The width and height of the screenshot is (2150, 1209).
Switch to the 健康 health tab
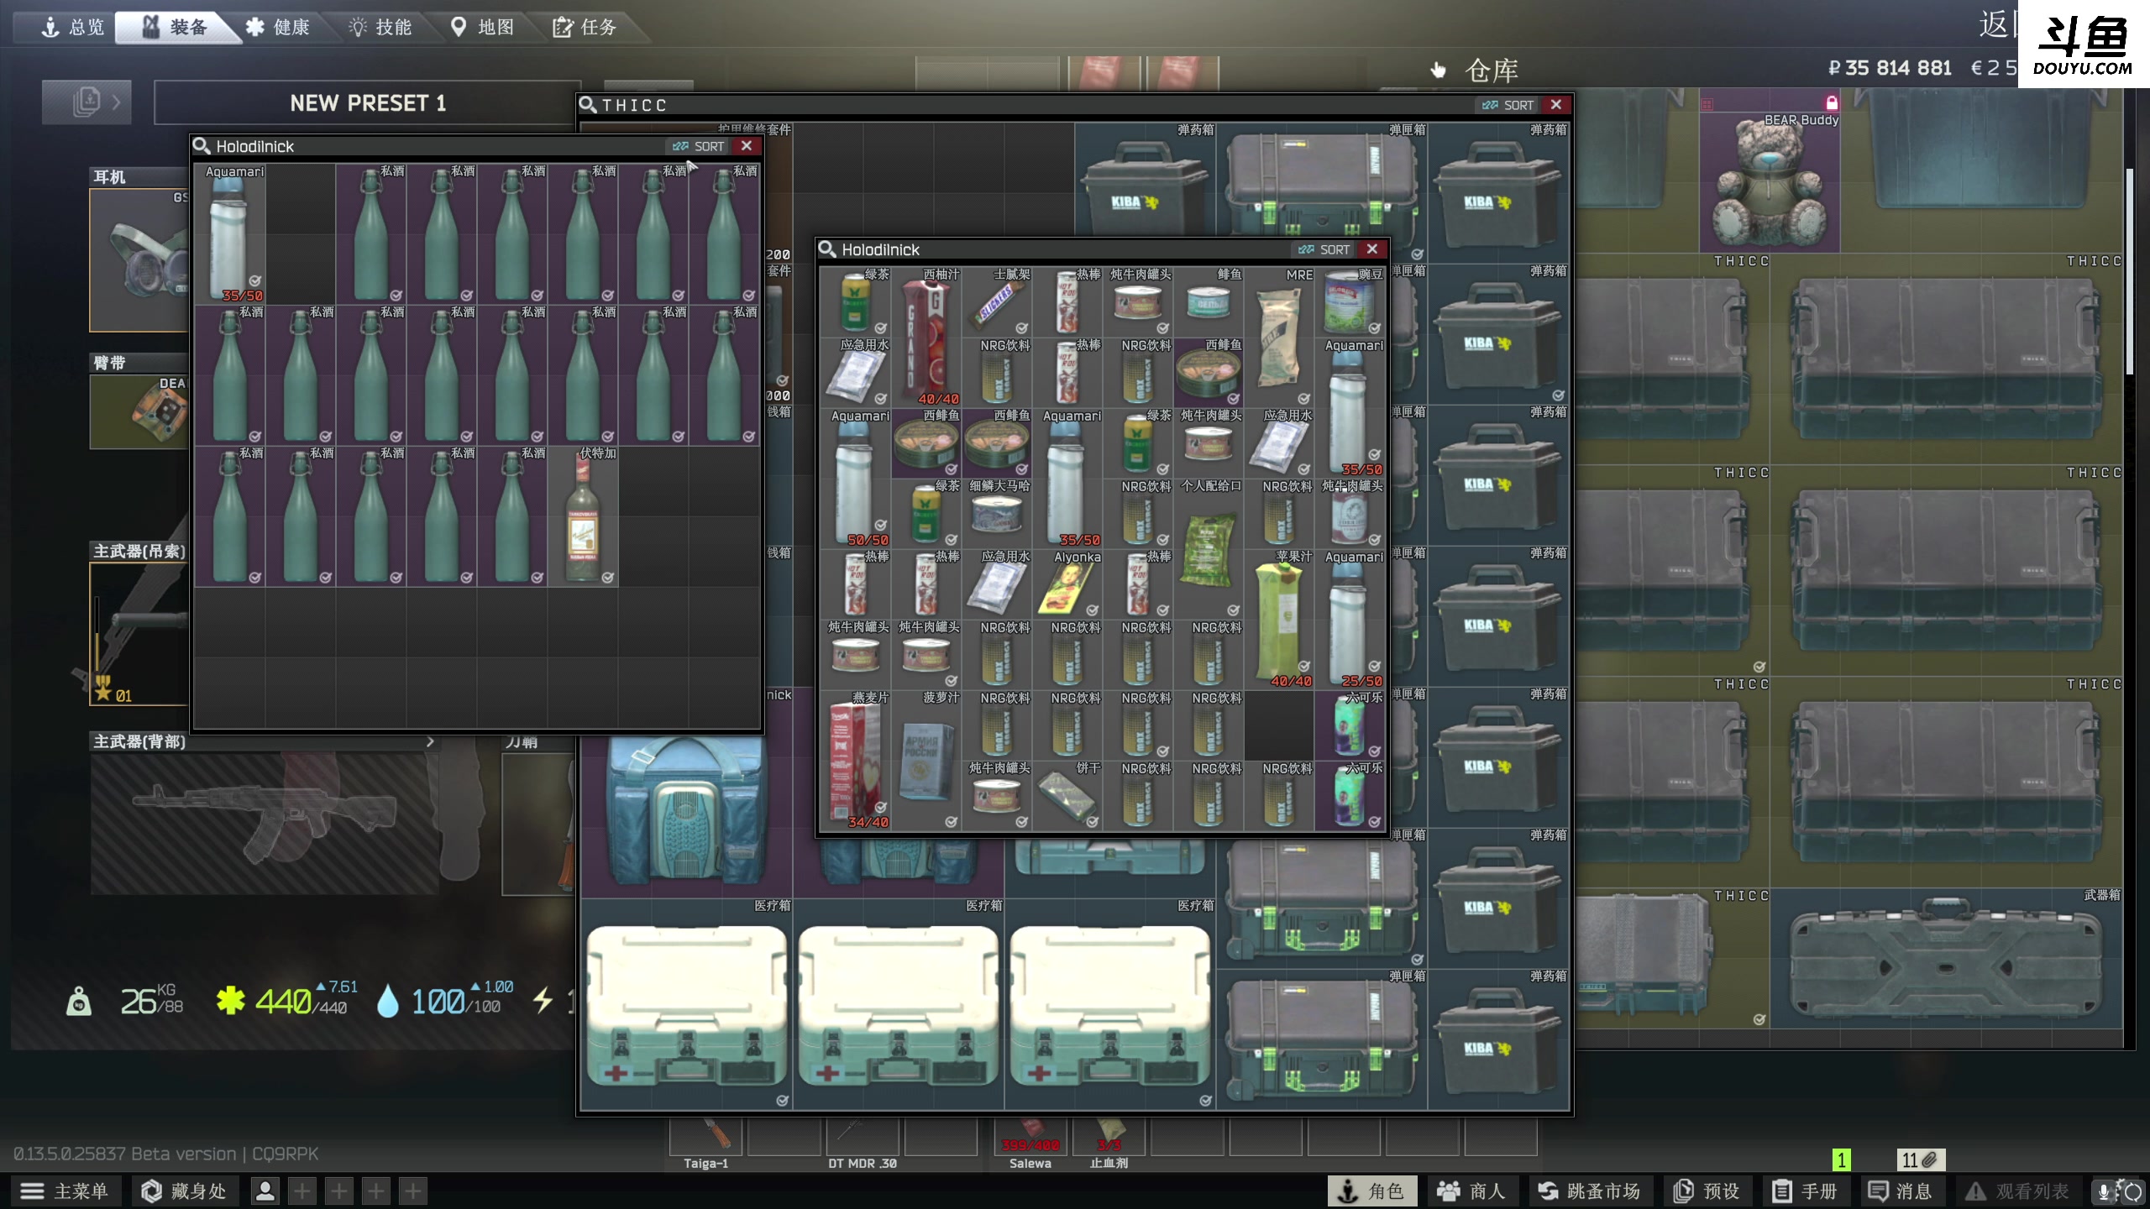point(278,27)
